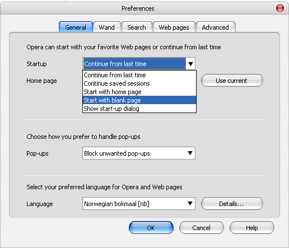Image resolution: width=289 pixels, height=248 pixels.
Task: Confirm preferences with OK
Action: 151,228
